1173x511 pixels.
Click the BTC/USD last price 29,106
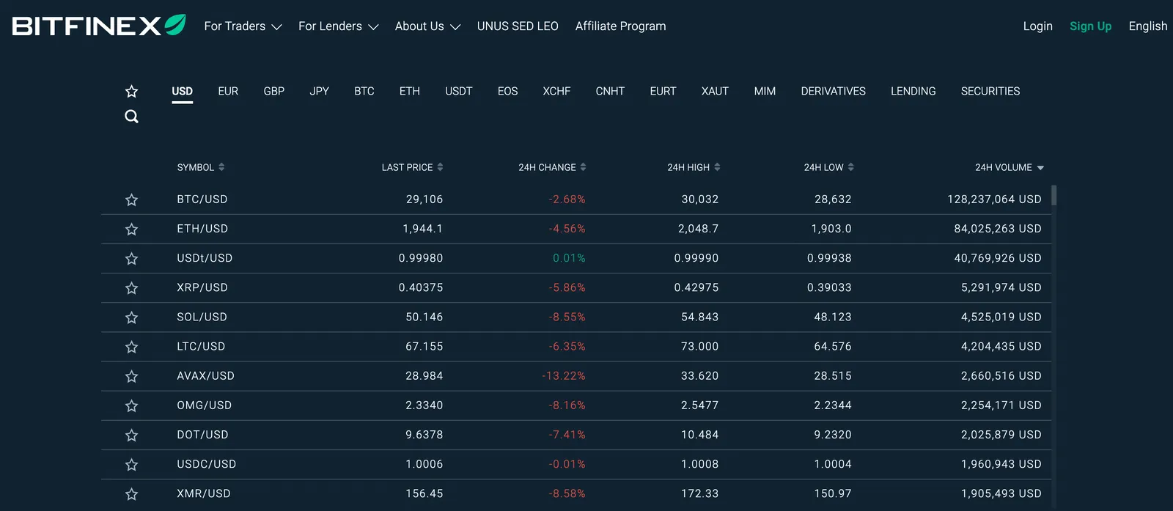click(424, 199)
